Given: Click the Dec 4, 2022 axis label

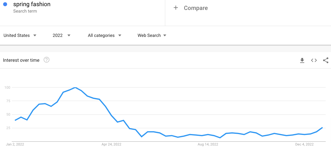Looking at the screenshot, I should 304,144.
